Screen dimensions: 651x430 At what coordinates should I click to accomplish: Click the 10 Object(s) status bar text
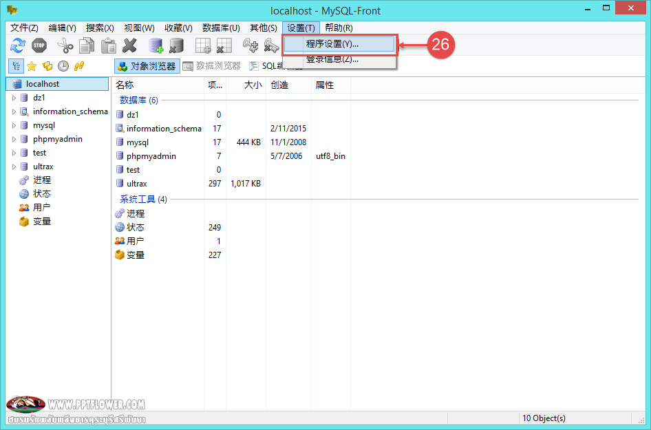tap(544, 418)
